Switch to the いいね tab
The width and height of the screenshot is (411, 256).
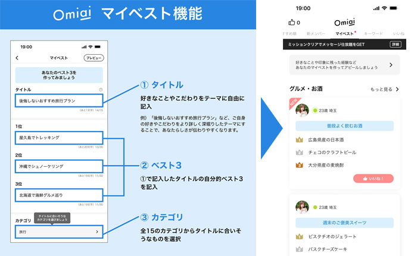coord(398,33)
